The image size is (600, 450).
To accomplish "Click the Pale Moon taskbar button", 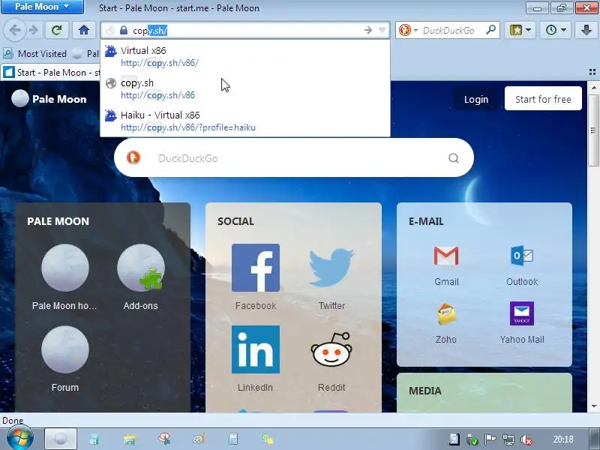I will point(61,439).
